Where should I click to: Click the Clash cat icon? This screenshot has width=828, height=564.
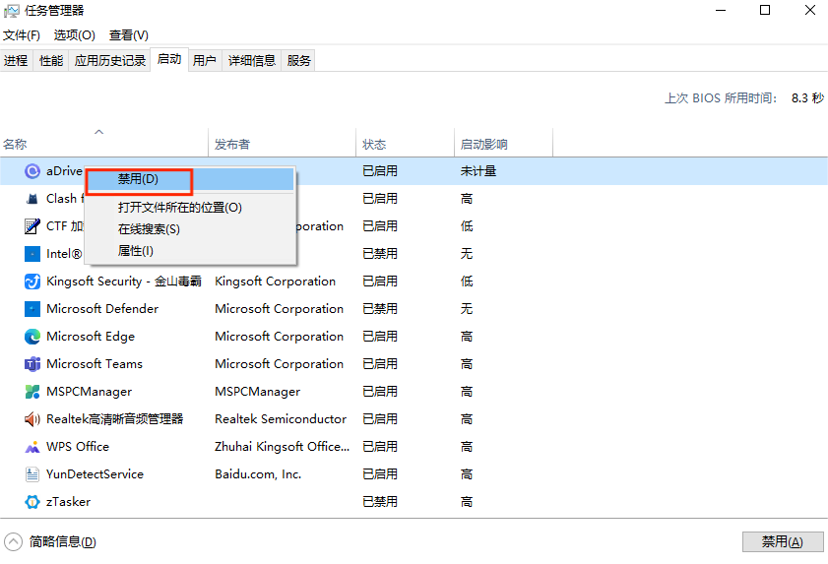(32, 199)
